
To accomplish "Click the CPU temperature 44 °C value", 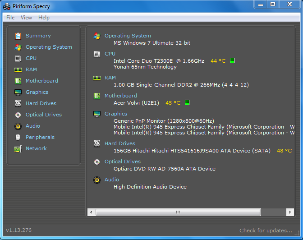I will 218,61.
